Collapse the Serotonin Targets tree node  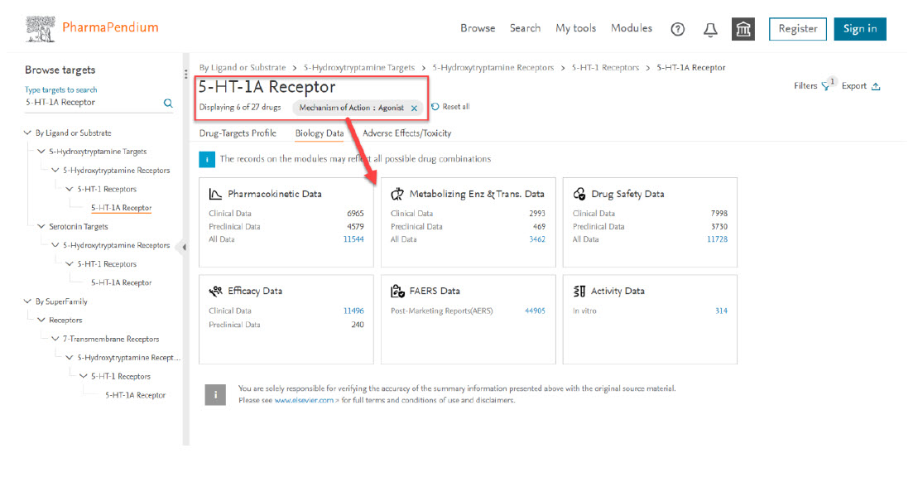coord(42,226)
